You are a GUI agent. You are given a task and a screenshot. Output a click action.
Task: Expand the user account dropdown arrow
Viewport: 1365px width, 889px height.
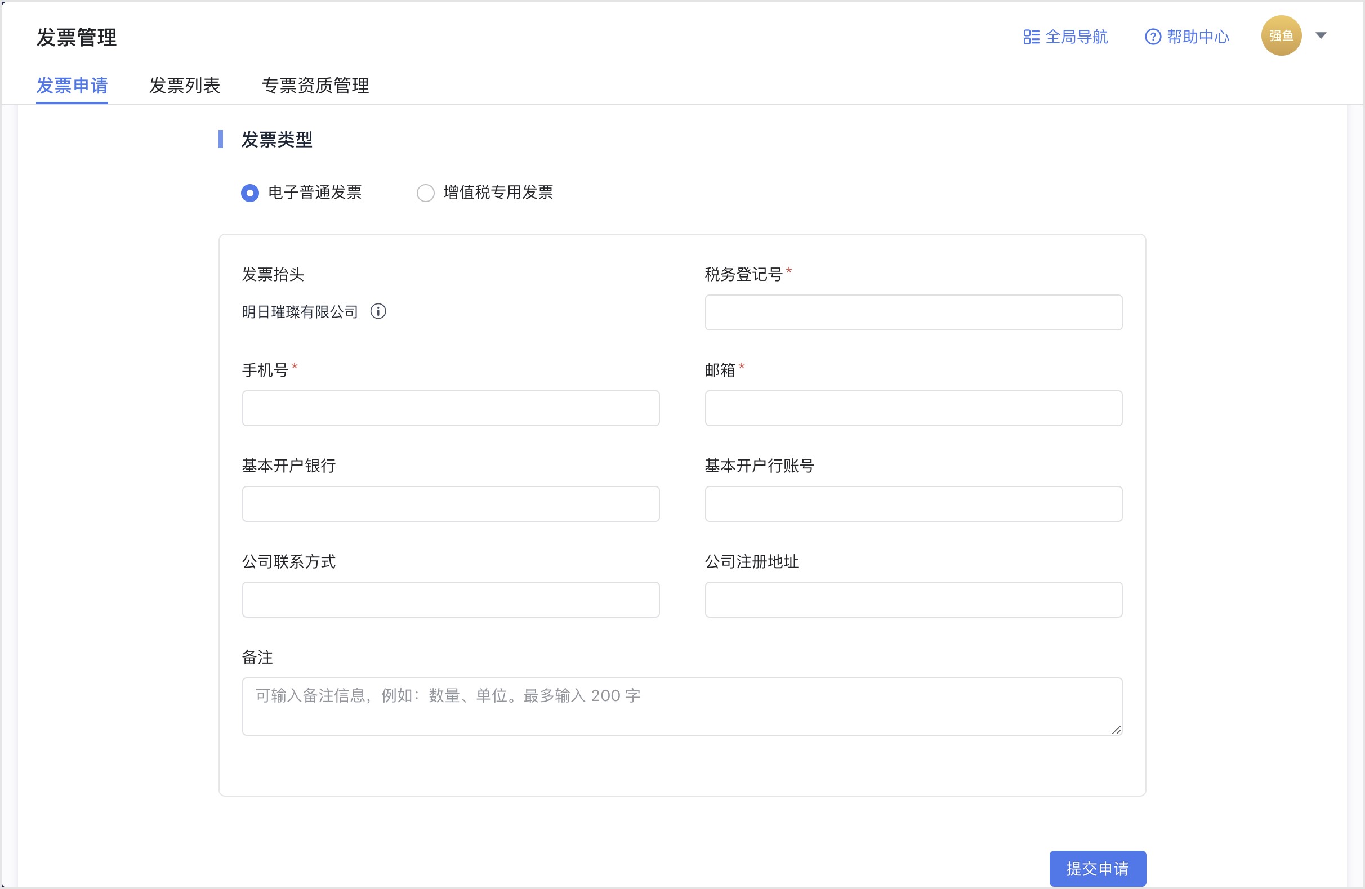point(1321,35)
